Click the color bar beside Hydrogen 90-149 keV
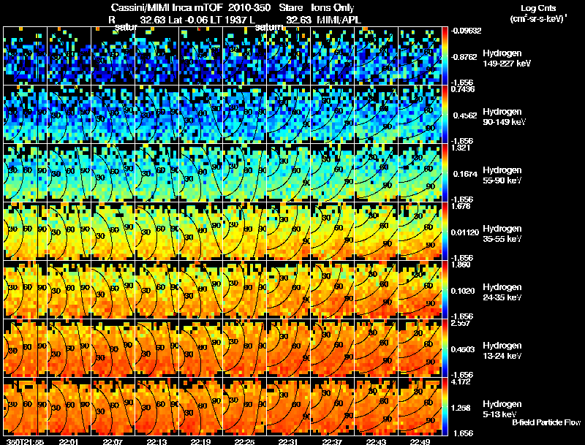Screen dimensions: 585x445 click(445, 115)
